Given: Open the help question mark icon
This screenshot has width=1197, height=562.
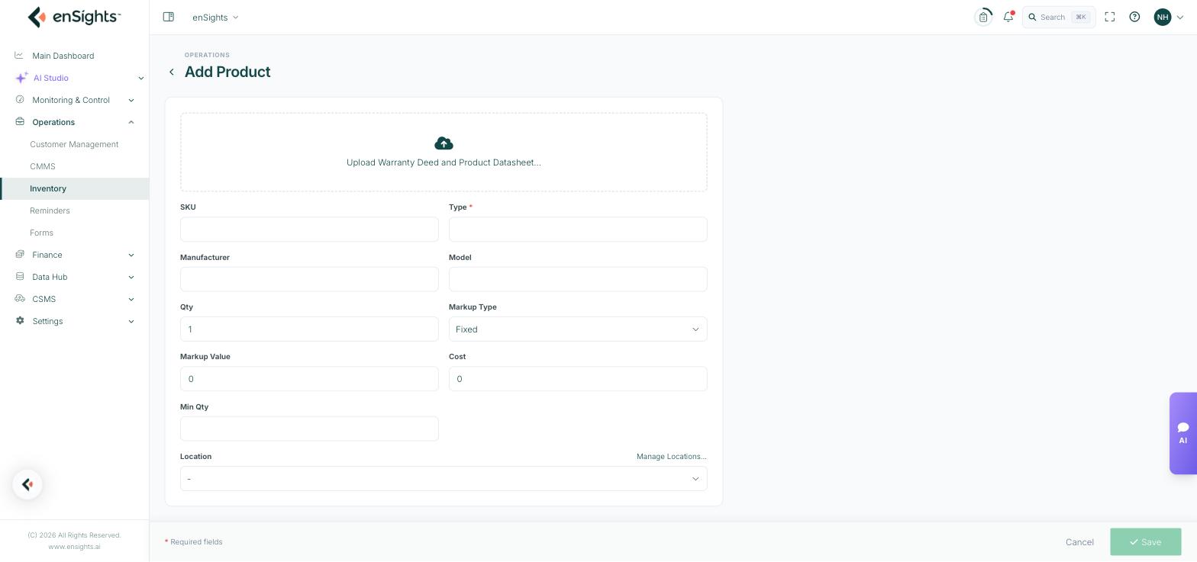Looking at the screenshot, I should point(1134,17).
